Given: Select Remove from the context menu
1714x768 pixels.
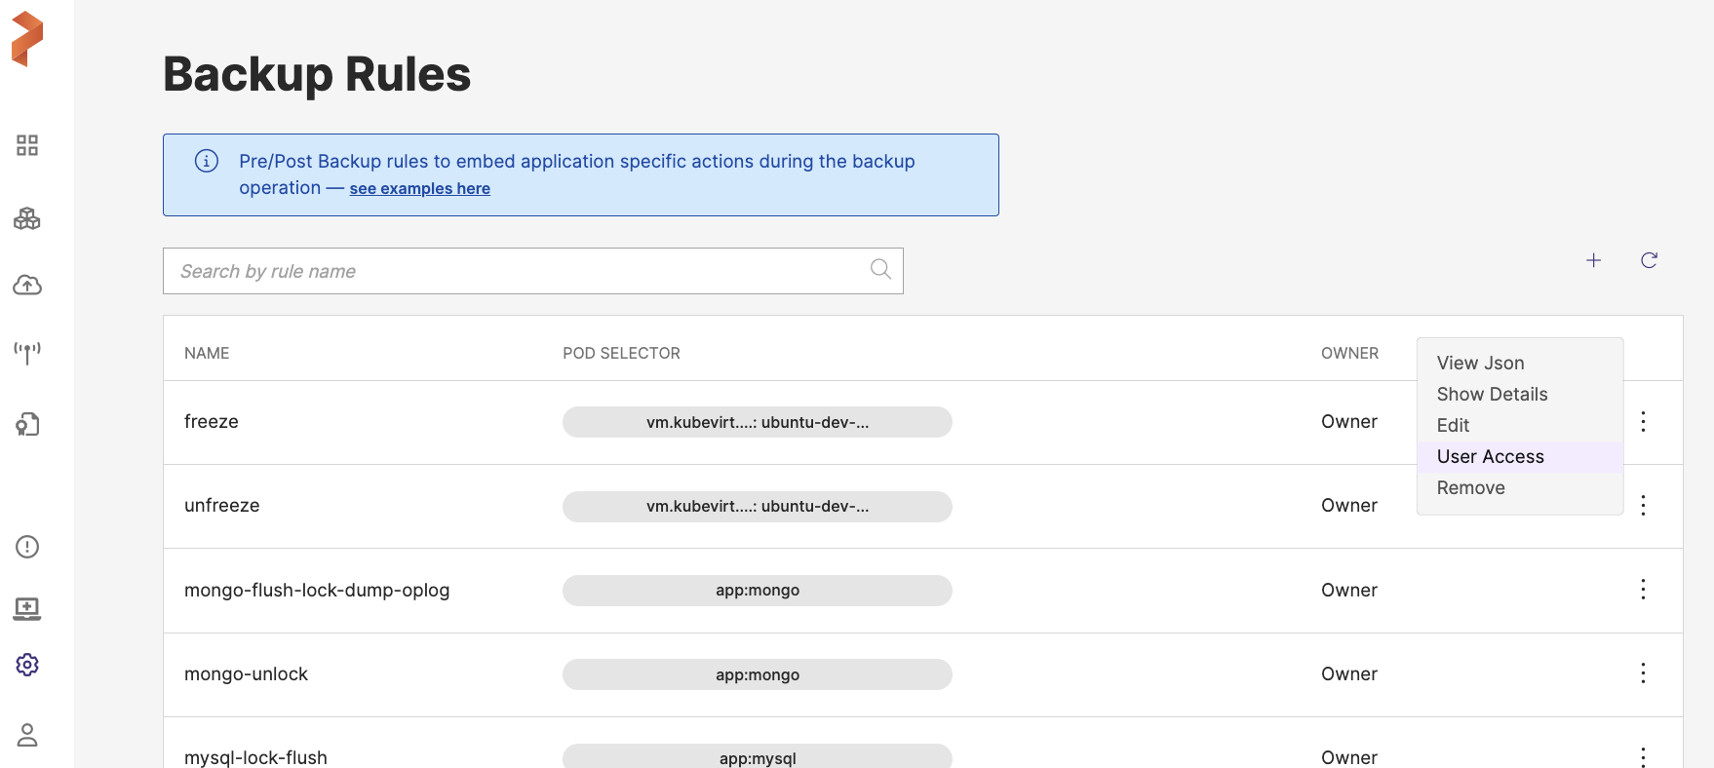Looking at the screenshot, I should [1470, 487].
